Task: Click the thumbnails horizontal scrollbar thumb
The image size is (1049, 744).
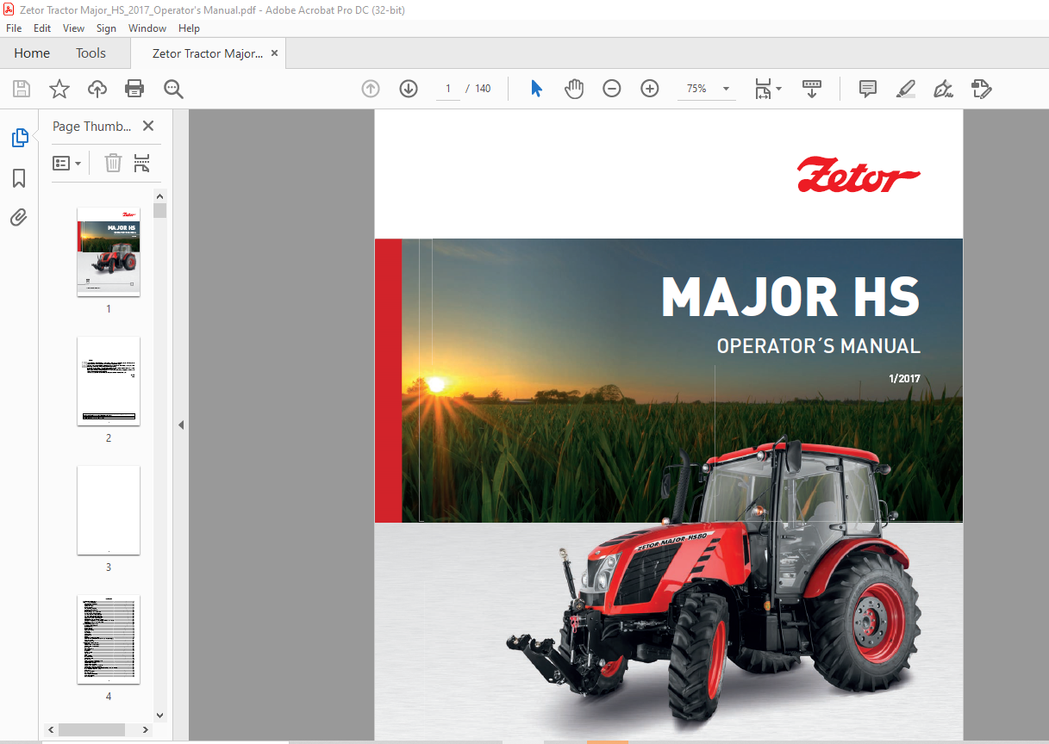Action: 91,729
